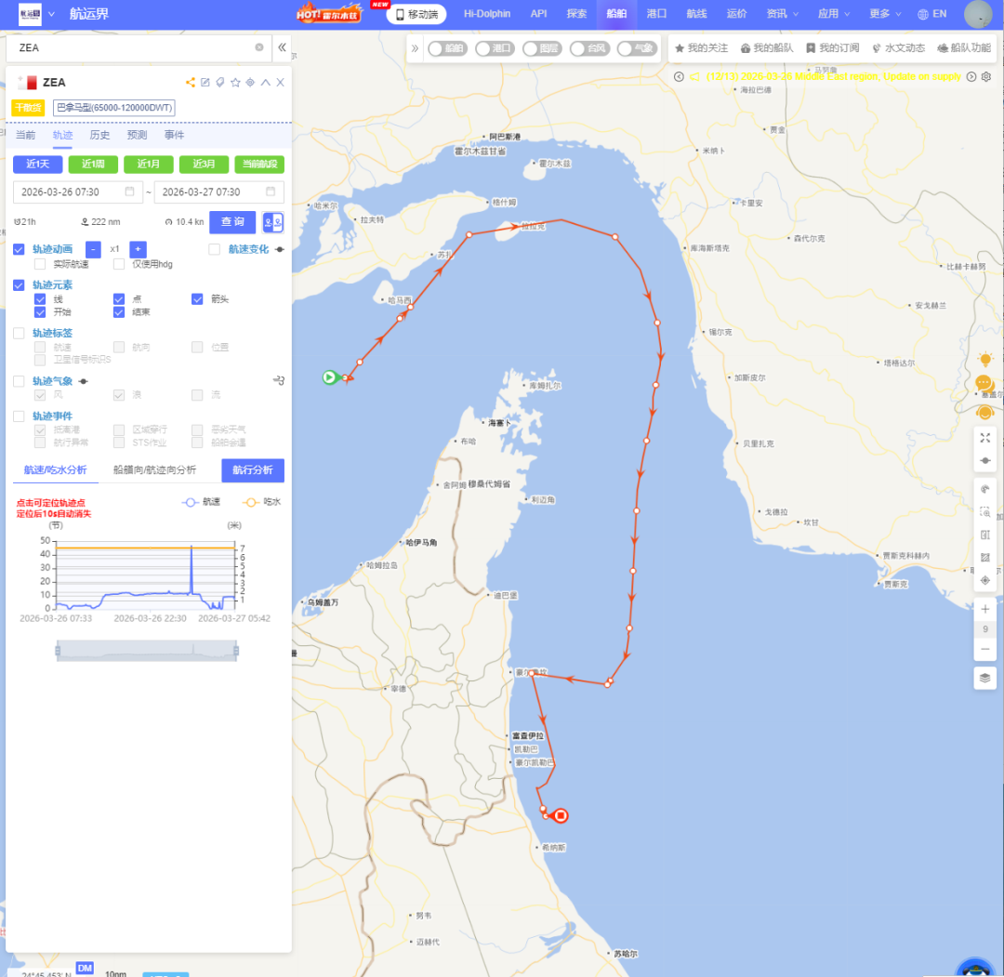Collapse the ZEA panel with up chevron
This screenshot has width=1004, height=977.
[x=265, y=83]
